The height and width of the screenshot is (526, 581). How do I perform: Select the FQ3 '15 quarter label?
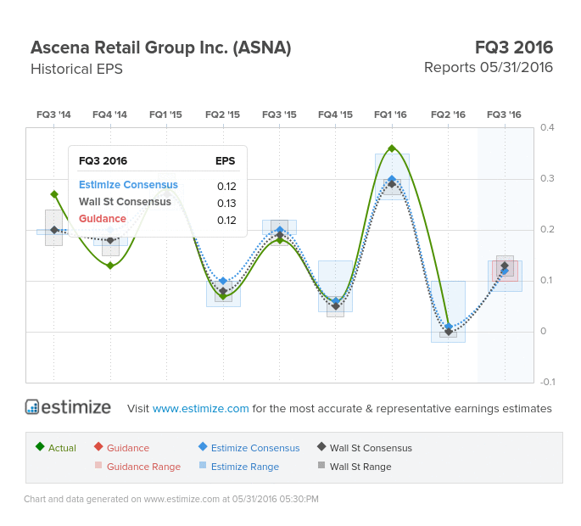(279, 115)
